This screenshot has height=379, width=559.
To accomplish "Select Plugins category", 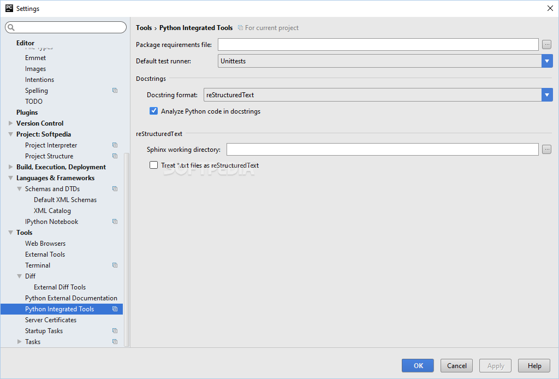I will [x=27, y=112].
